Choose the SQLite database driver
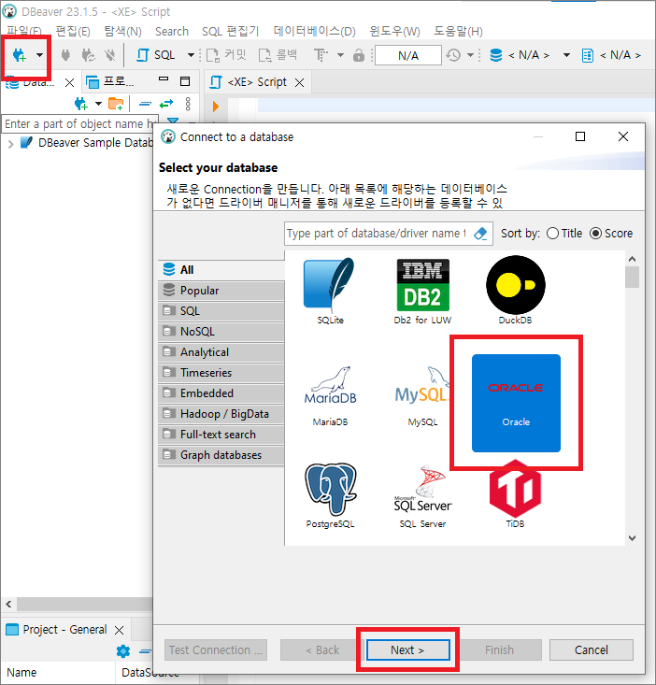Image resolution: width=656 pixels, height=685 pixels. pos(330,290)
